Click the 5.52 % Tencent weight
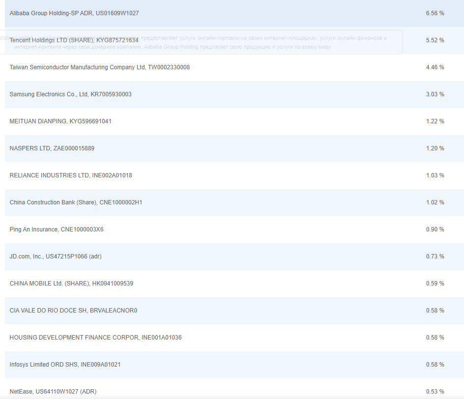 435,40
